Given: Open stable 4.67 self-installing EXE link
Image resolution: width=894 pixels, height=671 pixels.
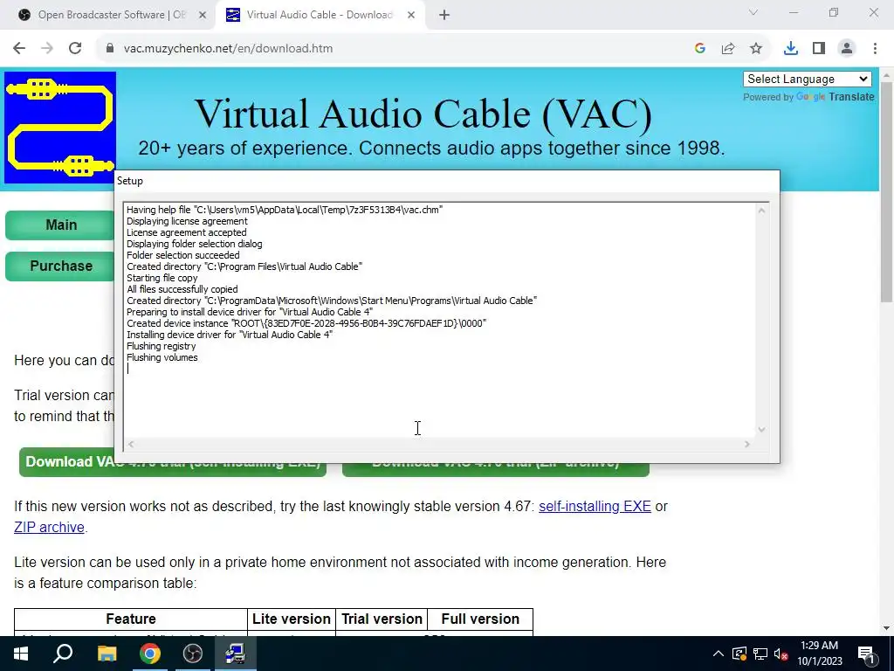Looking at the screenshot, I should click(x=595, y=506).
